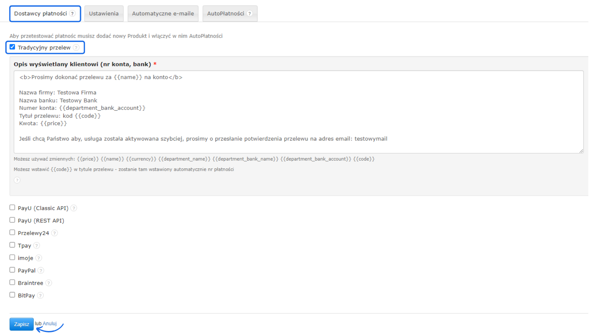The width and height of the screenshot is (594, 336).
Task: Open help tooltip for Tradycyjny przelew
Action: (x=76, y=48)
